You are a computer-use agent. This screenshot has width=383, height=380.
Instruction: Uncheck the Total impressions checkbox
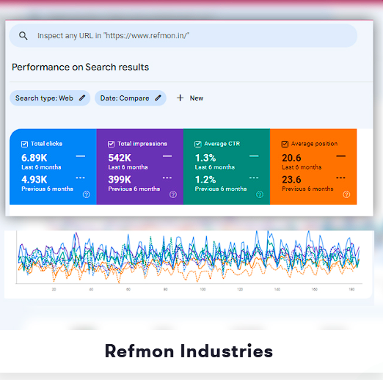click(111, 144)
